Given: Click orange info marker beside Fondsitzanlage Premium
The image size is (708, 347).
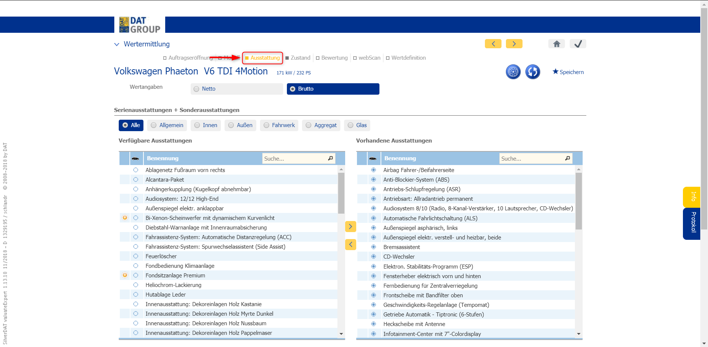Looking at the screenshot, I should (x=125, y=275).
